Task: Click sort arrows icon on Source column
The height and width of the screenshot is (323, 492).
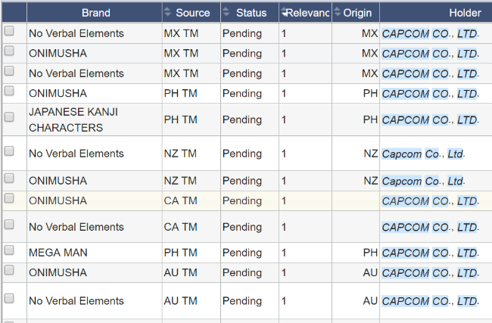Action: (167, 12)
